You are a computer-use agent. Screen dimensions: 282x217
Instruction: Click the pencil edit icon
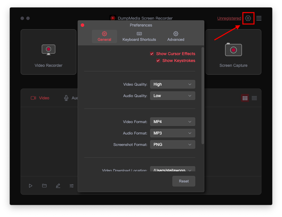pos(58,186)
